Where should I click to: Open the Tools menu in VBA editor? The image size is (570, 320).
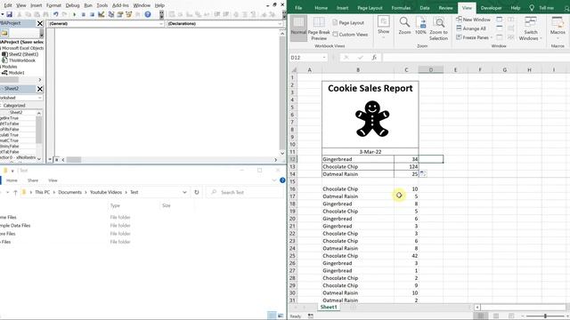point(102,5)
